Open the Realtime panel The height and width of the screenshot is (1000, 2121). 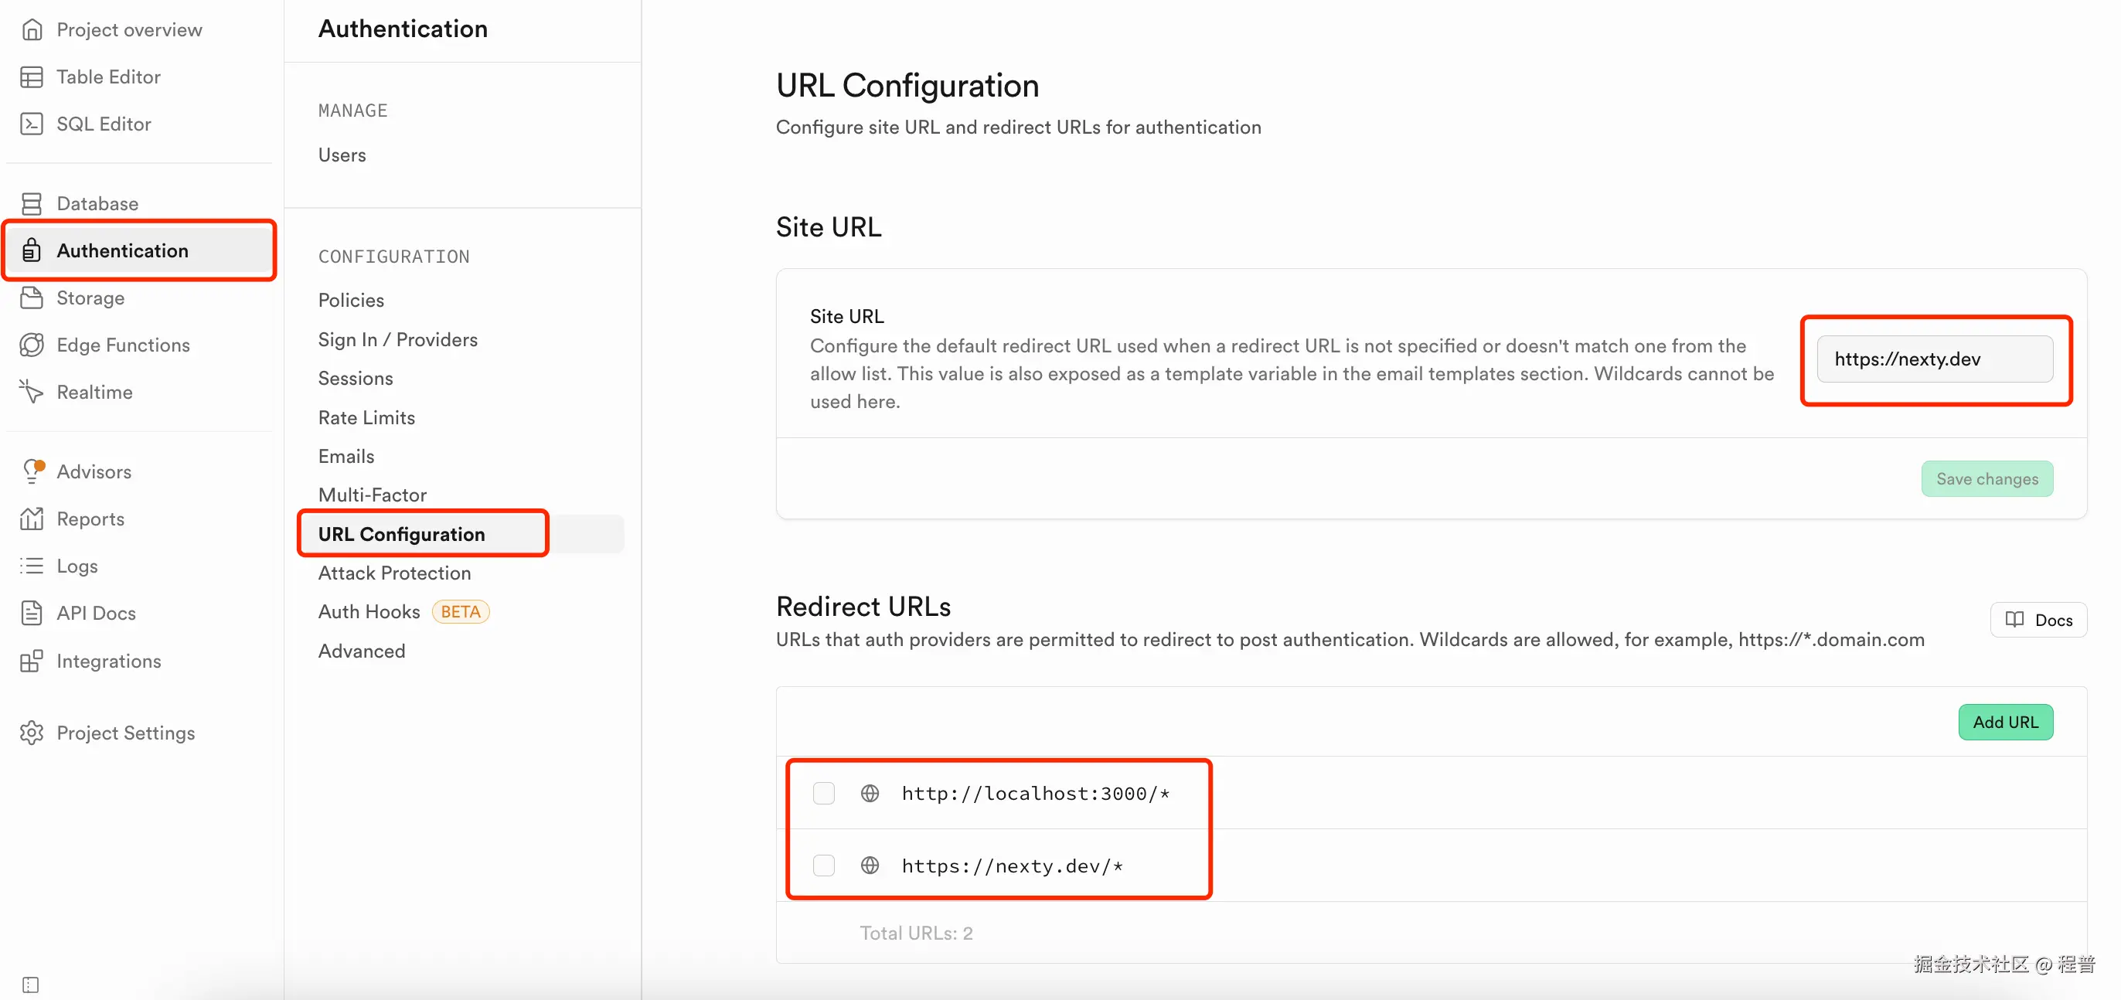(94, 392)
